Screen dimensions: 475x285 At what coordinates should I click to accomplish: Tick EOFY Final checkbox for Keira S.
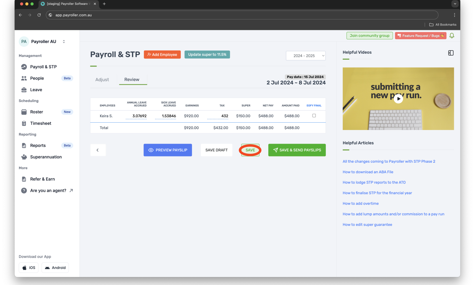click(x=314, y=116)
